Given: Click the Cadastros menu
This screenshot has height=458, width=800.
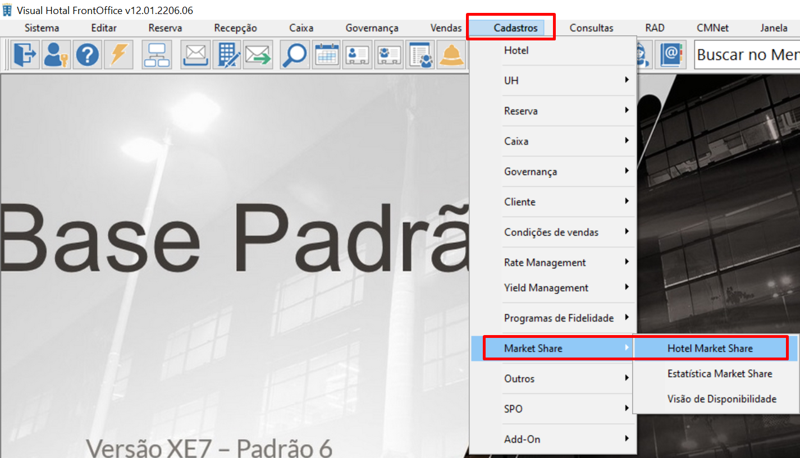Looking at the screenshot, I should click(515, 28).
